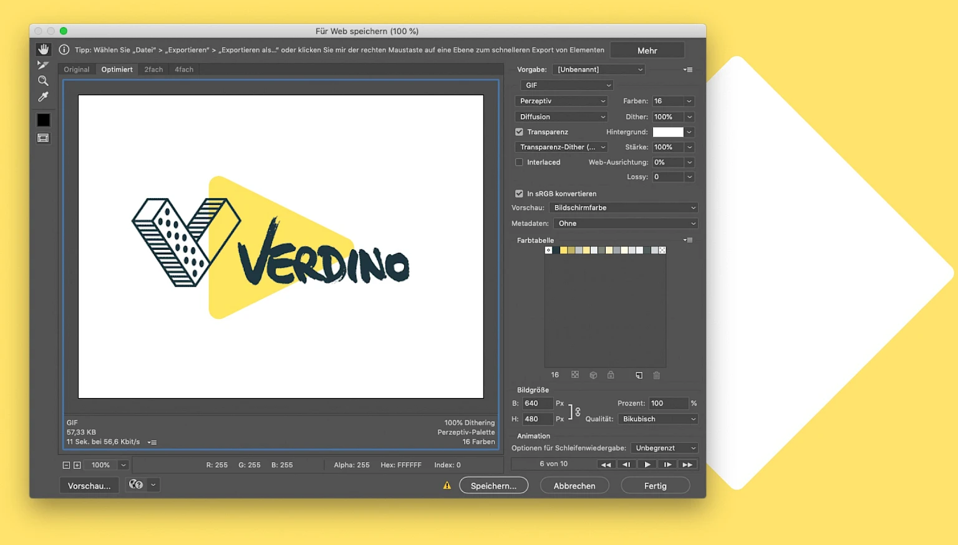Step to next animation frame
The height and width of the screenshot is (545, 958).
(667, 465)
